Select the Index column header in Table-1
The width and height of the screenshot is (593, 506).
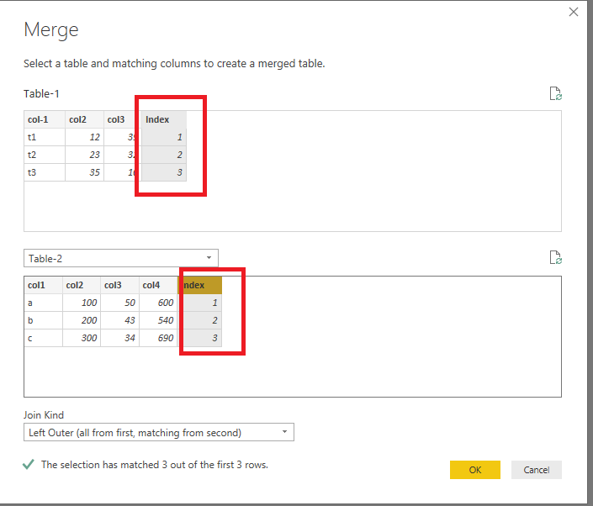pyautogui.click(x=164, y=119)
